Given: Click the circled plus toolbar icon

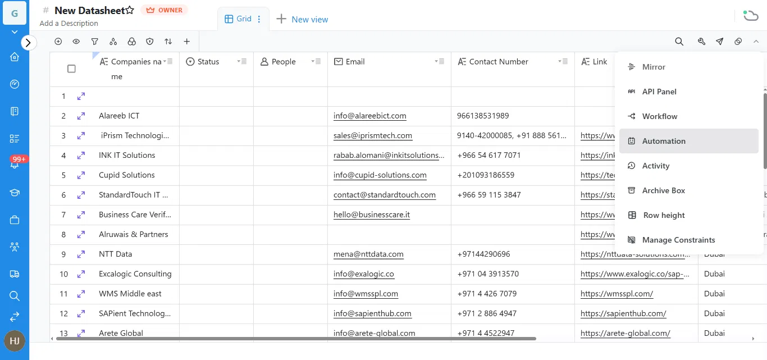Looking at the screenshot, I should tap(58, 42).
